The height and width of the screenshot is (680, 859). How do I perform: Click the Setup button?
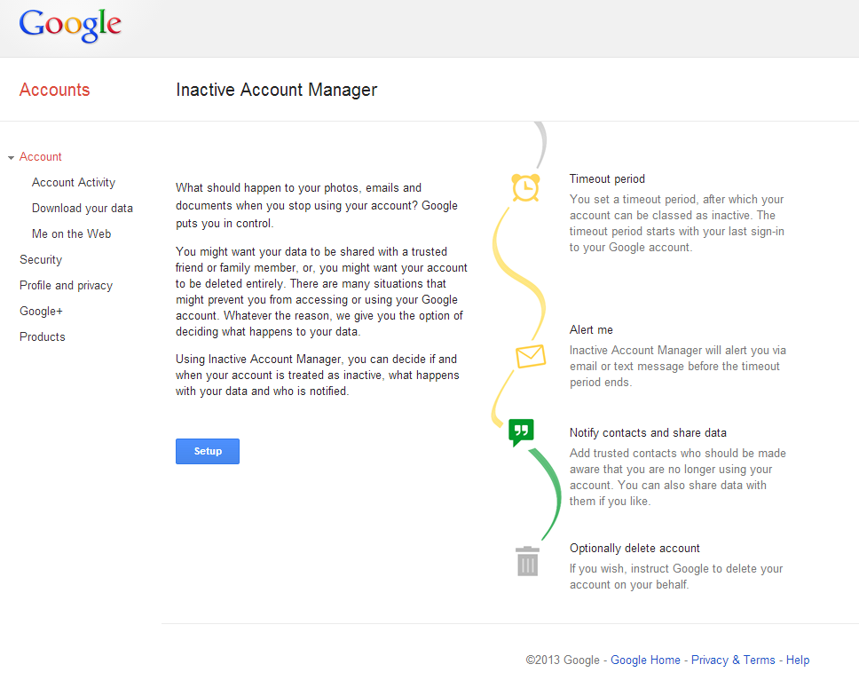point(208,451)
